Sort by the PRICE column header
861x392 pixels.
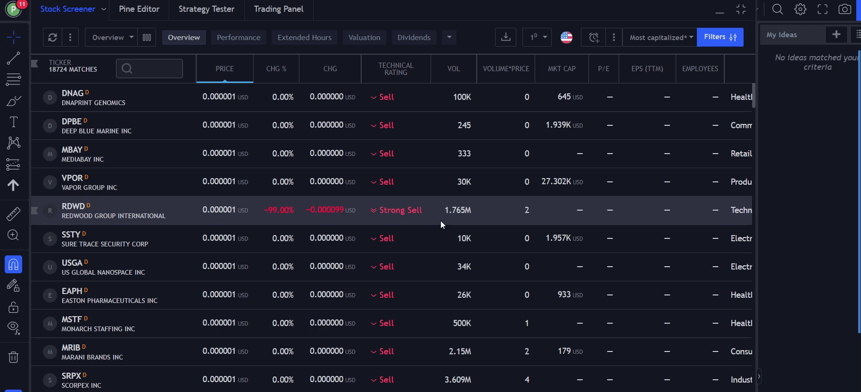pos(225,69)
